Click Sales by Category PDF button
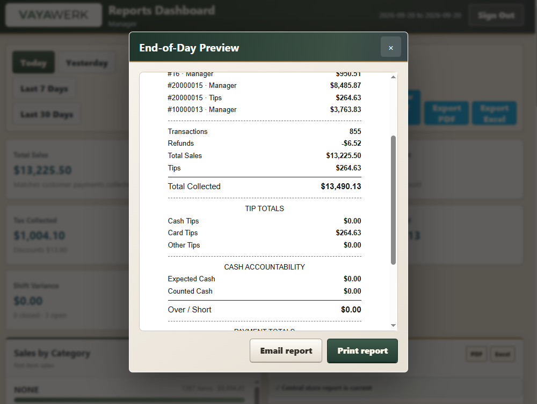The width and height of the screenshot is (537, 404). coord(476,354)
